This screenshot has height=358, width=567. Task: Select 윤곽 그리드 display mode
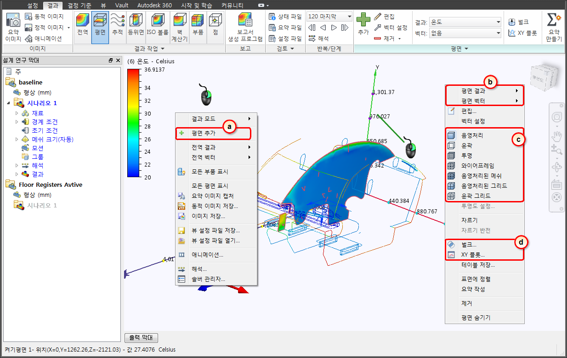[x=484, y=196]
